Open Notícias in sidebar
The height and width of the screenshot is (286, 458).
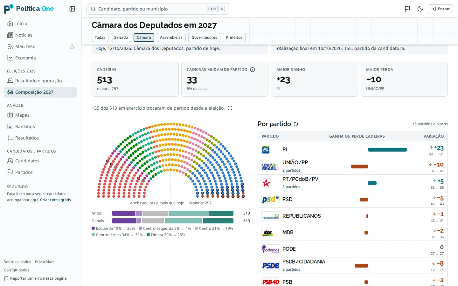pyautogui.click(x=40, y=35)
